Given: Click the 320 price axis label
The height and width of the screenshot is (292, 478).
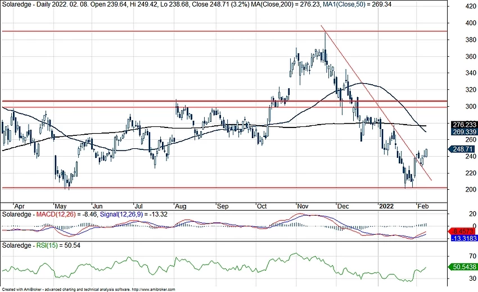Looking at the screenshot, I should click(471, 90).
